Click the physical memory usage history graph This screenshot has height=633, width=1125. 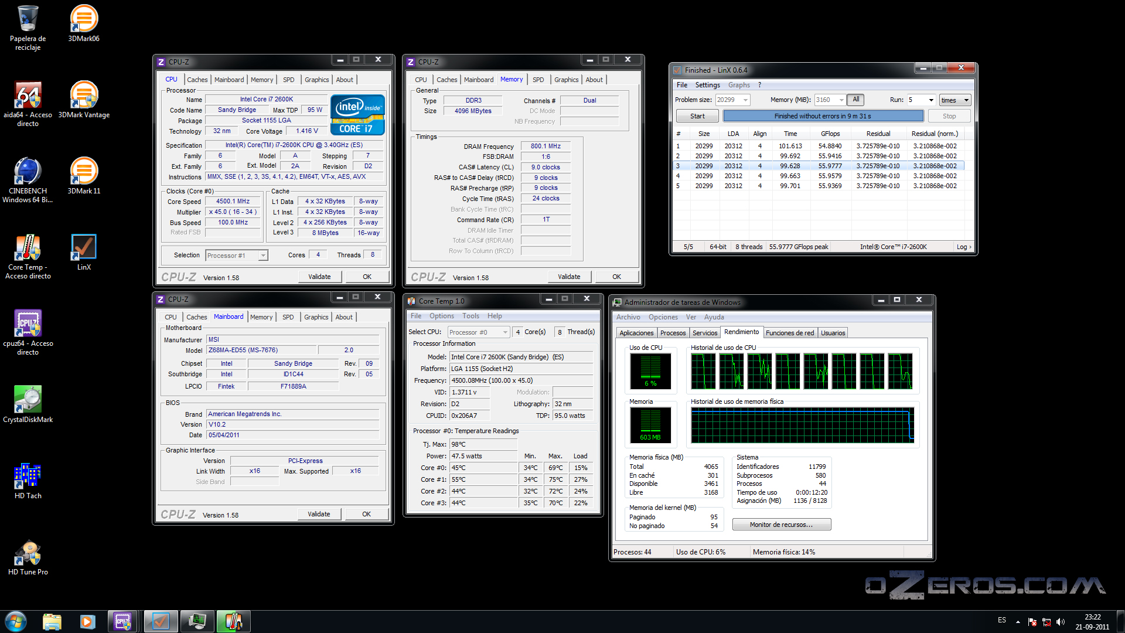click(x=802, y=425)
